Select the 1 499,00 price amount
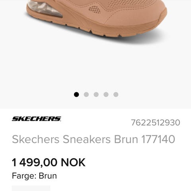 (x=35, y=162)
